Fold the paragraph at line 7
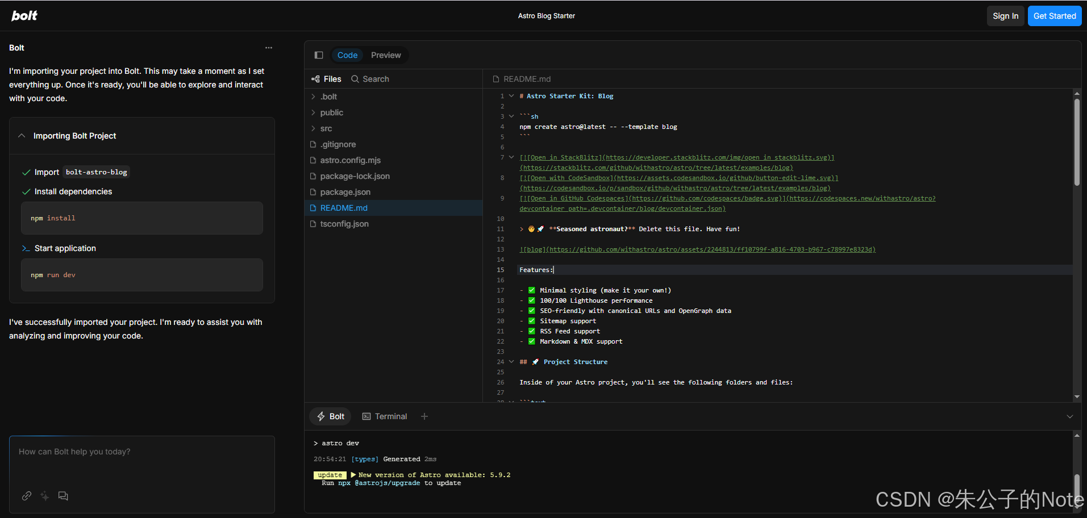The width and height of the screenshot is (1087, 518). click(x=511, y=157)
